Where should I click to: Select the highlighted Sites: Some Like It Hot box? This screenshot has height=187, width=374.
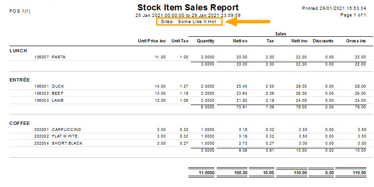189,22
